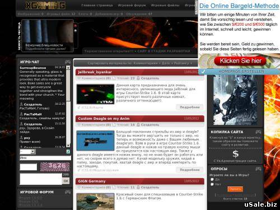Click the chat message text area

[x=41, y=179]
